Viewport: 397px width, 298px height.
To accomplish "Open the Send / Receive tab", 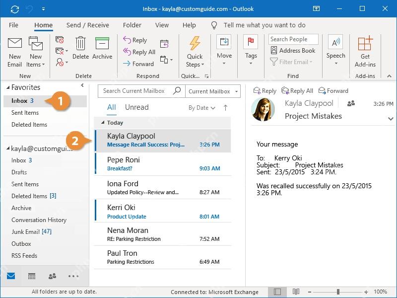I will pos(88,25).
